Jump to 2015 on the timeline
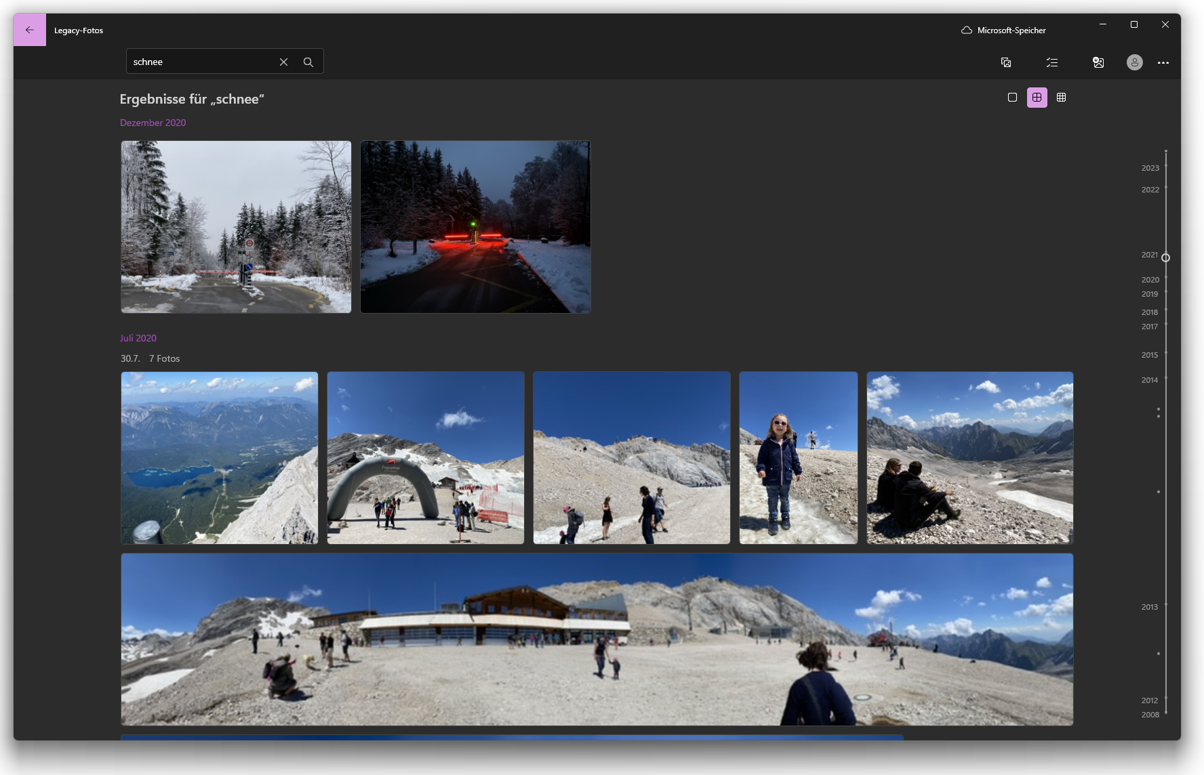Image resolution: width=1204 pixels, height=775 pixels. pos(1150,355)
